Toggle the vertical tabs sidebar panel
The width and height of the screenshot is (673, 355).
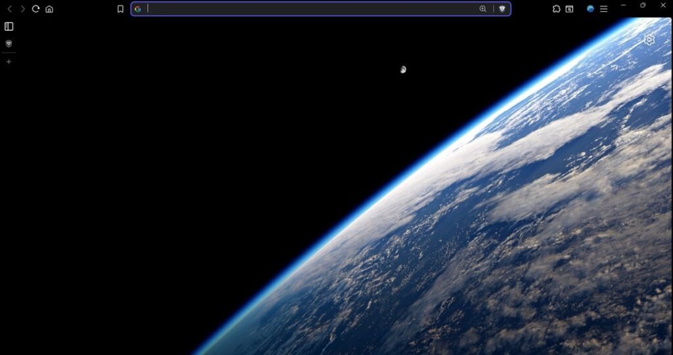[x=9, y=27]
